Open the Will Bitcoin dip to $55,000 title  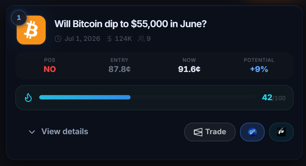pos(131,24)
